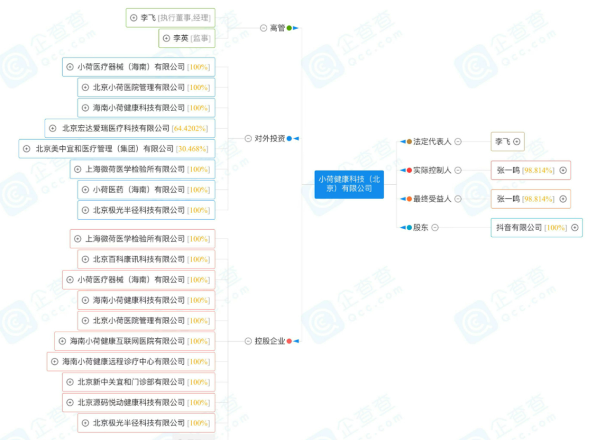Select the 股东 branch label
The image size is (596, 440).
pyautogui.click(x=421, y=227)
